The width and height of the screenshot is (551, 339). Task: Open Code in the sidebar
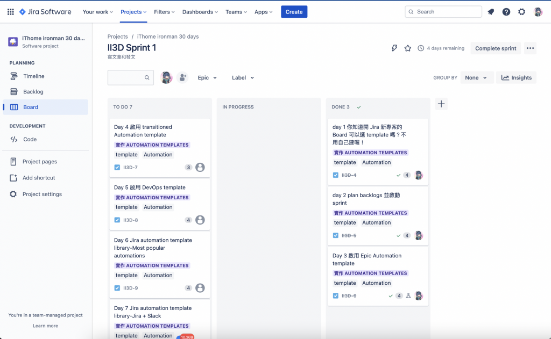click(x=46, y=139)
